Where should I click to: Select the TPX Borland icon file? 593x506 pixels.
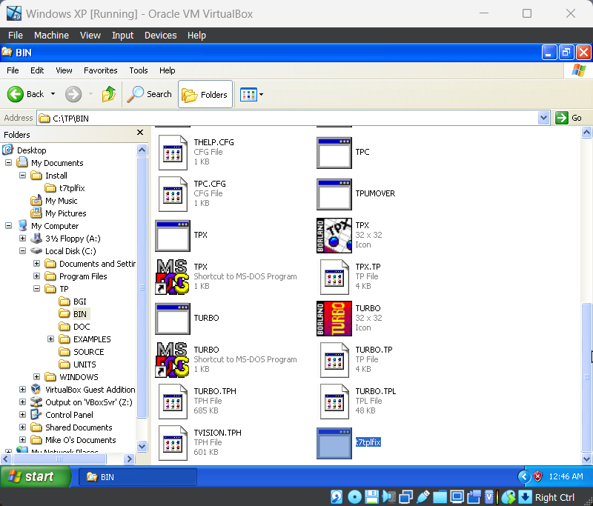[334, 235]
